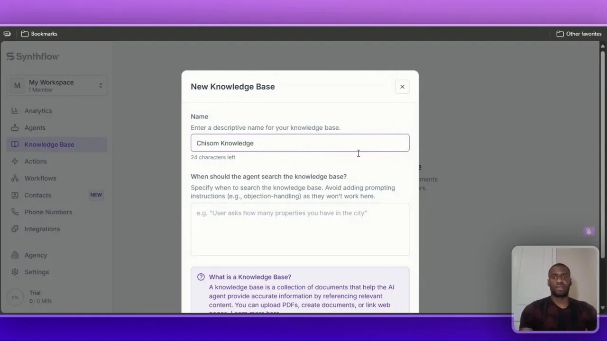Open the Other favorites folder
The width and height of the screenshot is (607, 341).
(x=579, y=34)
